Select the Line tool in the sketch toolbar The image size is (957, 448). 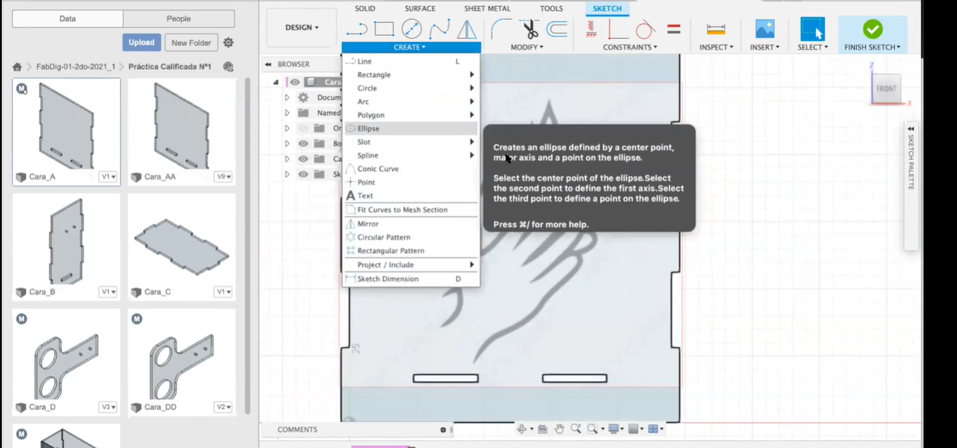click(357, 29)
